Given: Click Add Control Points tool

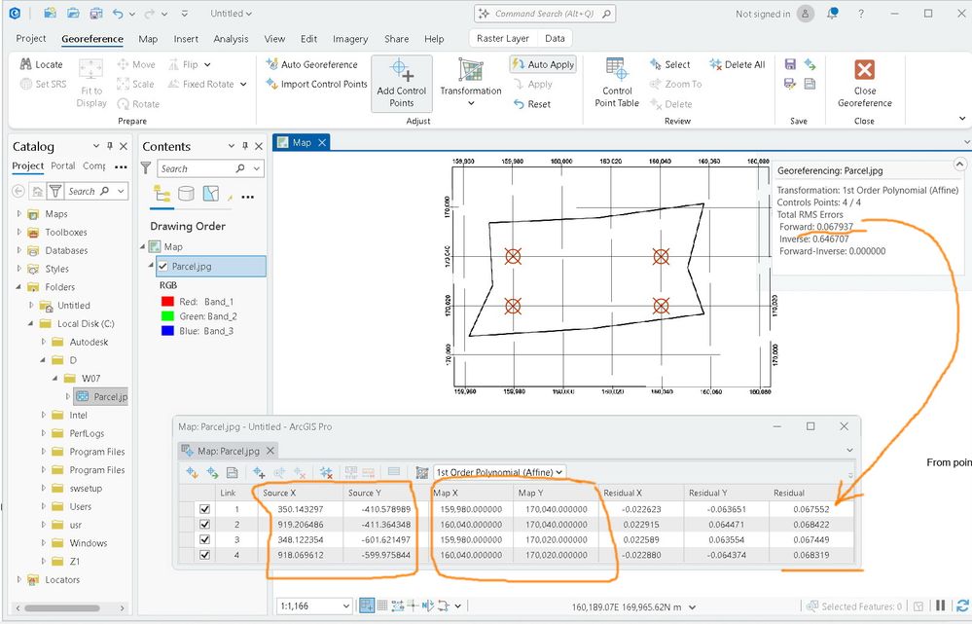Looking at the screenshot, I should click(401, 84).
